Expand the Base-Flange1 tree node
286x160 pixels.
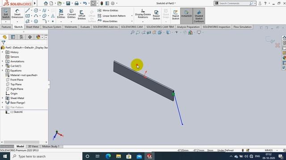(2, 103)
